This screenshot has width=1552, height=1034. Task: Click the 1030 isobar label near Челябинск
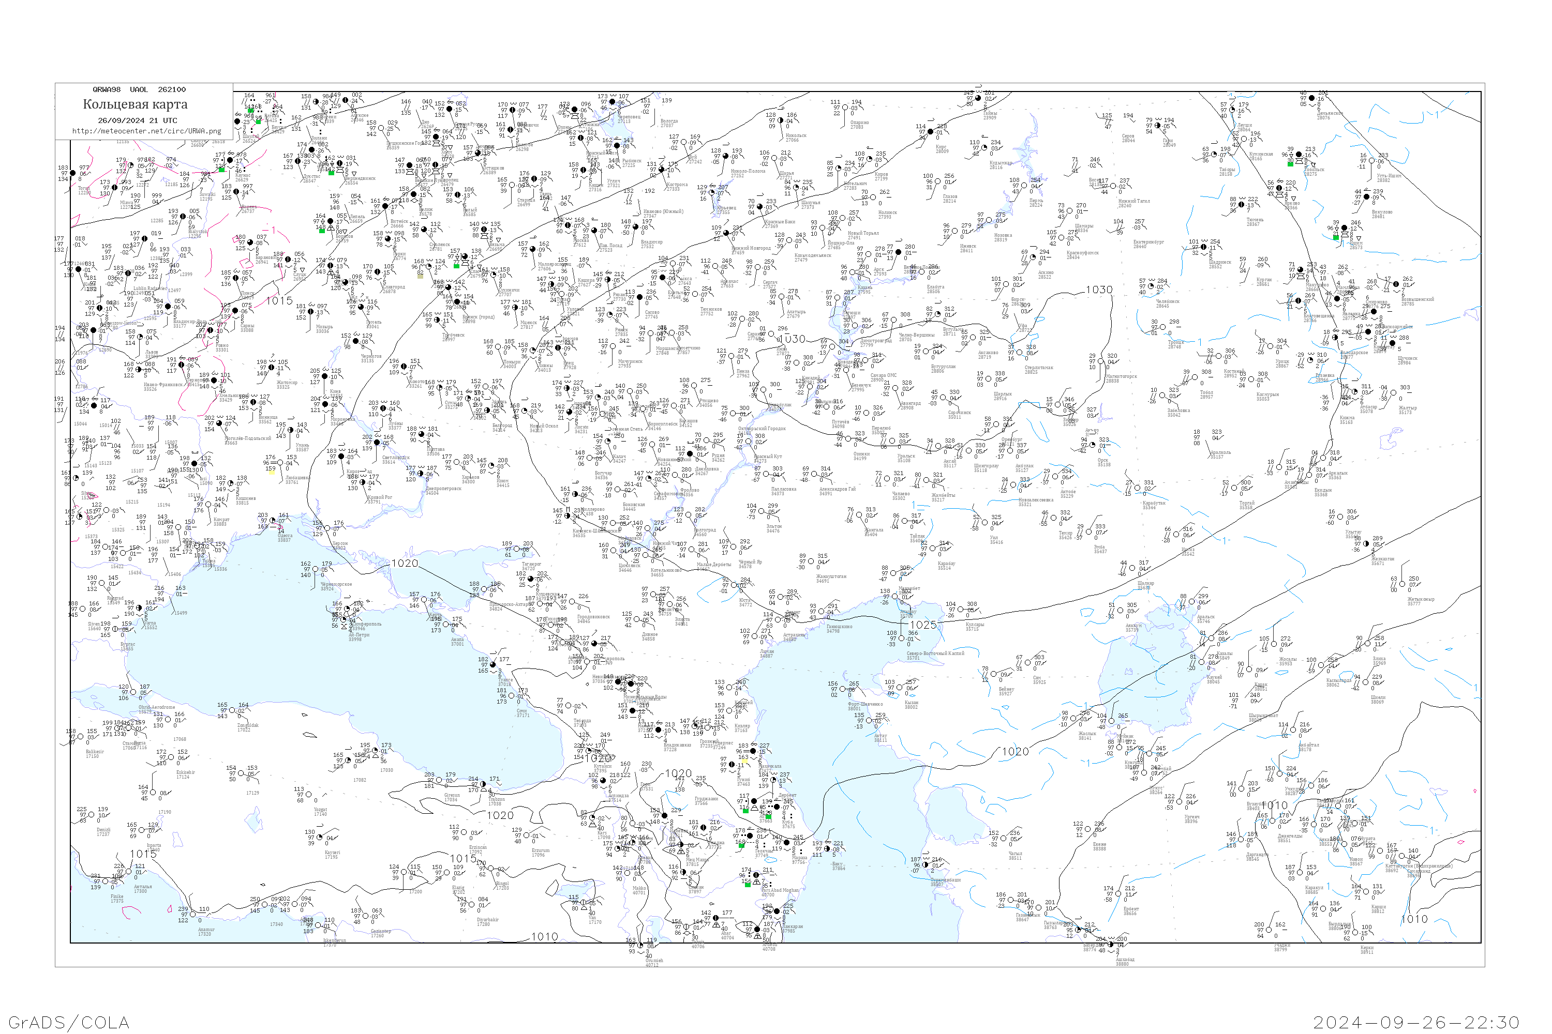point(1099,290)
